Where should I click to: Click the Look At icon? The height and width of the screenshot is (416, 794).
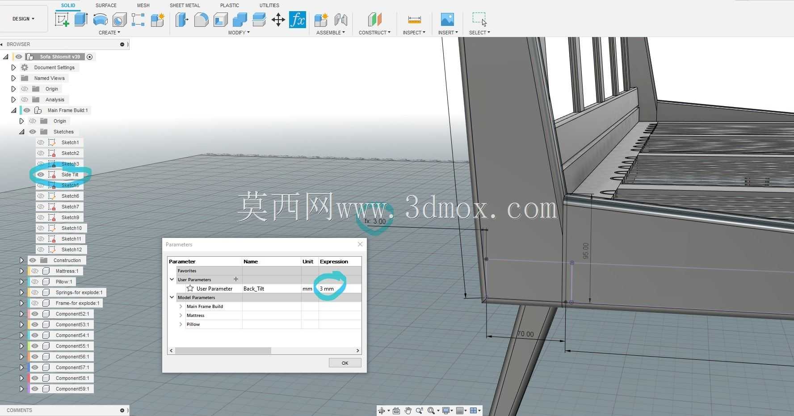[396, 411]
